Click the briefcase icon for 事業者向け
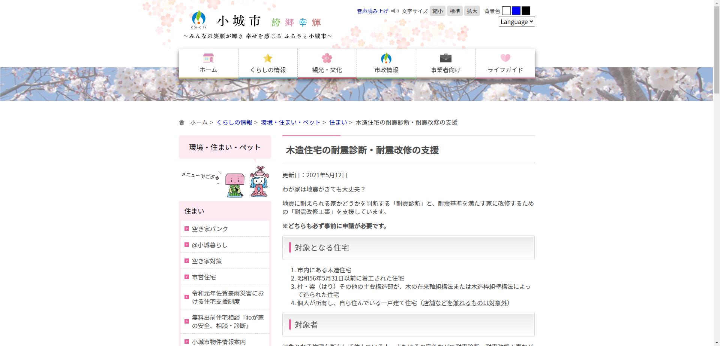Screen dimensions: 720x346 pyautogui.click(x=445, y=58)
